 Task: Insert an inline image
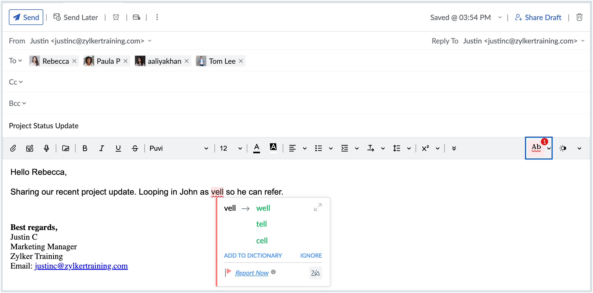click(x=65, y=148)
